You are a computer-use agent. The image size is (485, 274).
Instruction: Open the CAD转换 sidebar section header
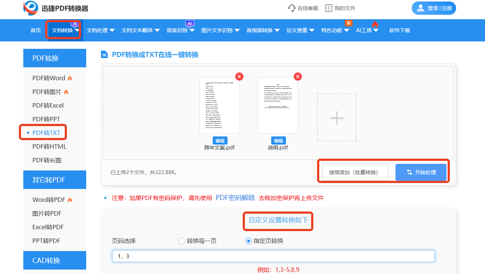click(55, 260)
